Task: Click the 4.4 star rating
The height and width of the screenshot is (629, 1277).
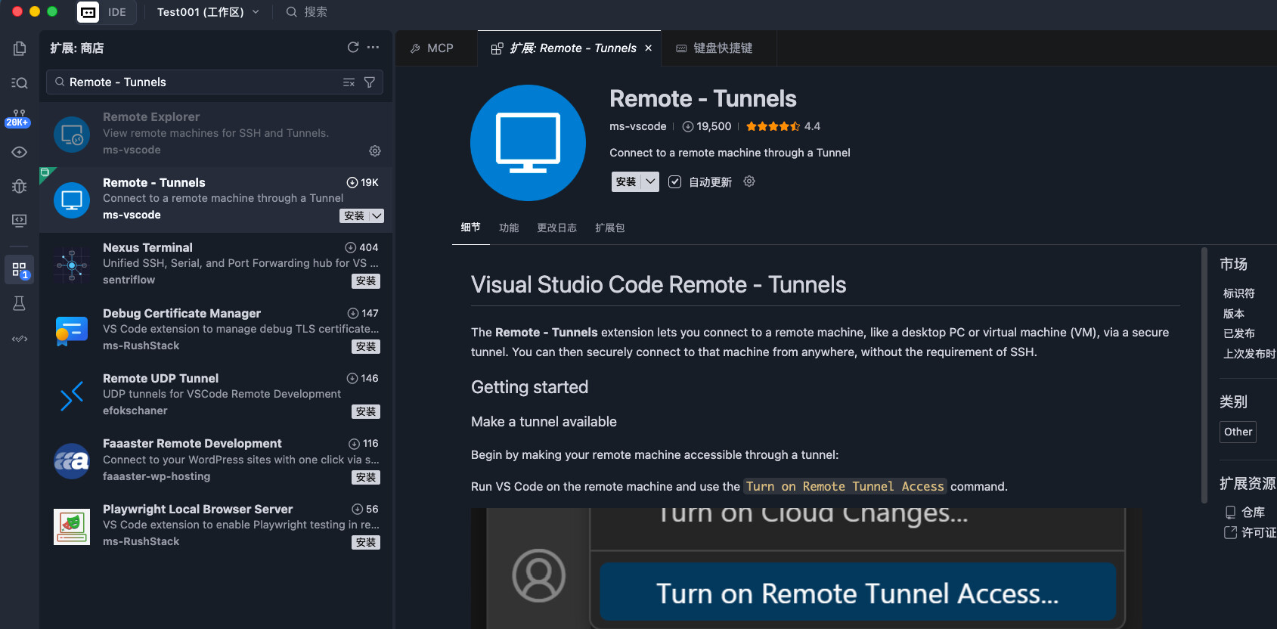Action: [x=783, y=126]
